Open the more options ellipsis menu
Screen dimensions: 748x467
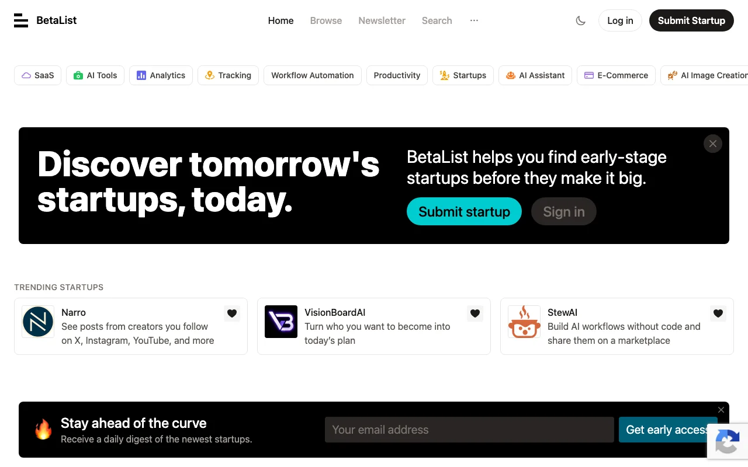pyautogui.click(x=474, y=20)
